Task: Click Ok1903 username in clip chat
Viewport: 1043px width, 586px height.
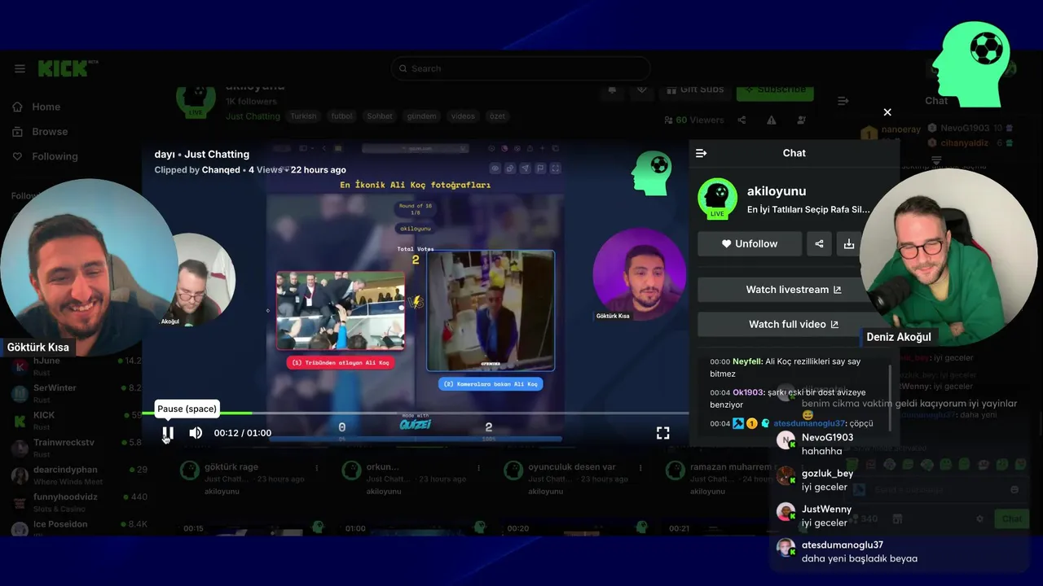Action: click(747, 392)
